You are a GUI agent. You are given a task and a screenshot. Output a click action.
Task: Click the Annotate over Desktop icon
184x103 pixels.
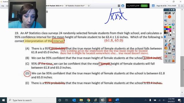coord(173,13)
